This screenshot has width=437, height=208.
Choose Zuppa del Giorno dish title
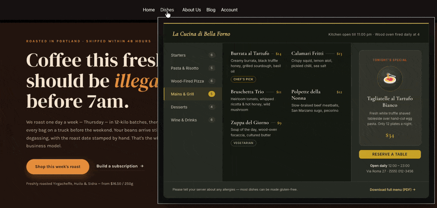tap(250, 123)
